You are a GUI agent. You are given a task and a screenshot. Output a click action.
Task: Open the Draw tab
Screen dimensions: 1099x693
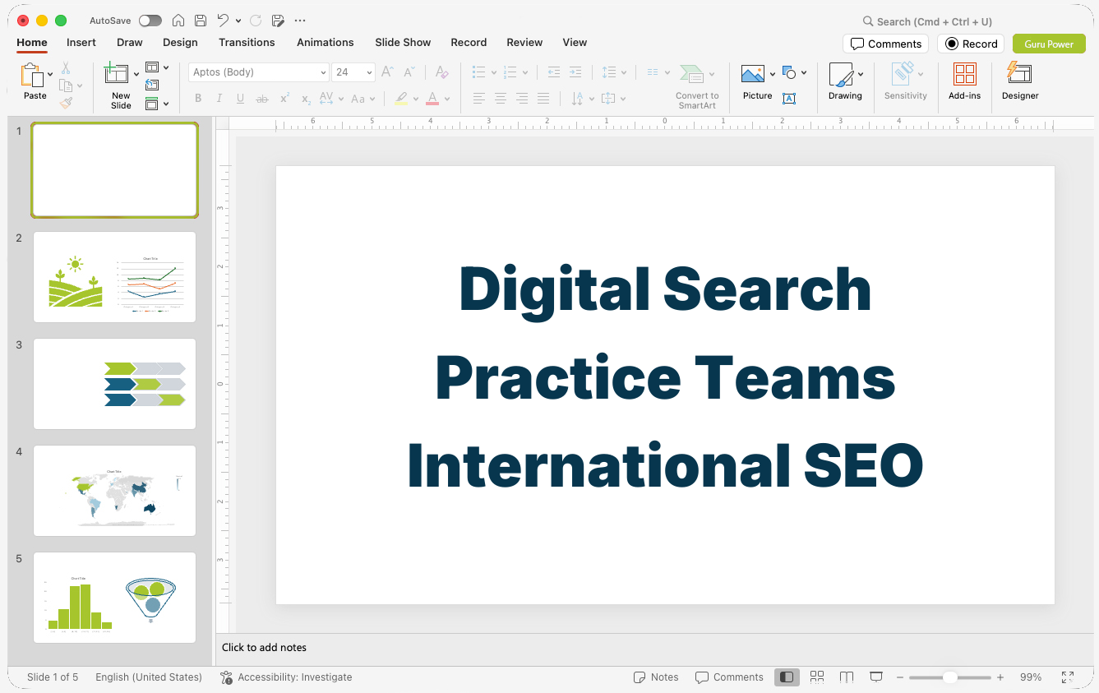130,42
